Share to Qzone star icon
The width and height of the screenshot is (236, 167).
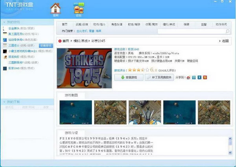click(205, 77)
